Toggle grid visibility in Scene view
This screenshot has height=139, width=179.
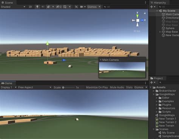click(65, 7)
